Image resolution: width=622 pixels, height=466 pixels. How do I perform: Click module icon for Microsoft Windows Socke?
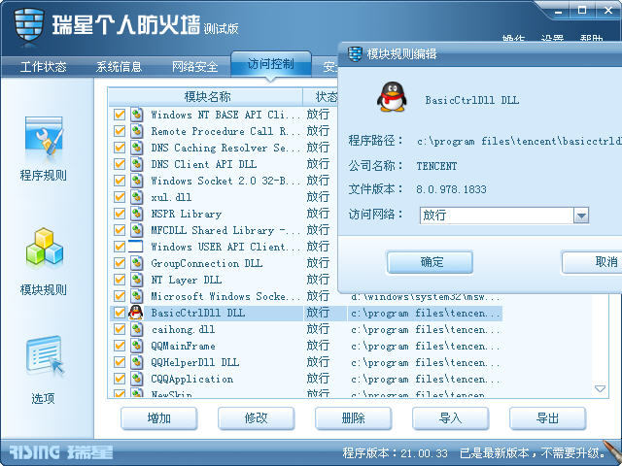point(136,296)
